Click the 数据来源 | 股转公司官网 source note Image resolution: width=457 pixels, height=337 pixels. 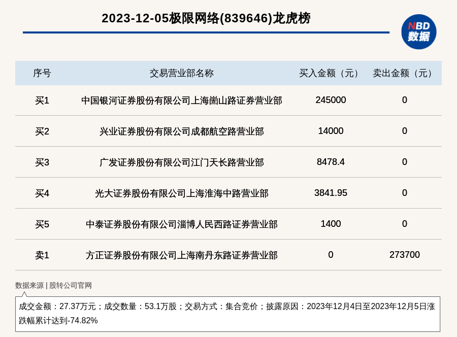[x=53, y=285]
